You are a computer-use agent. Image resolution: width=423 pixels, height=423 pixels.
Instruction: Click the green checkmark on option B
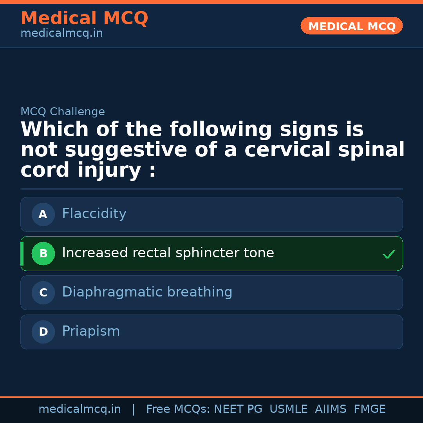pyautogui.click(x=389, y=255)
